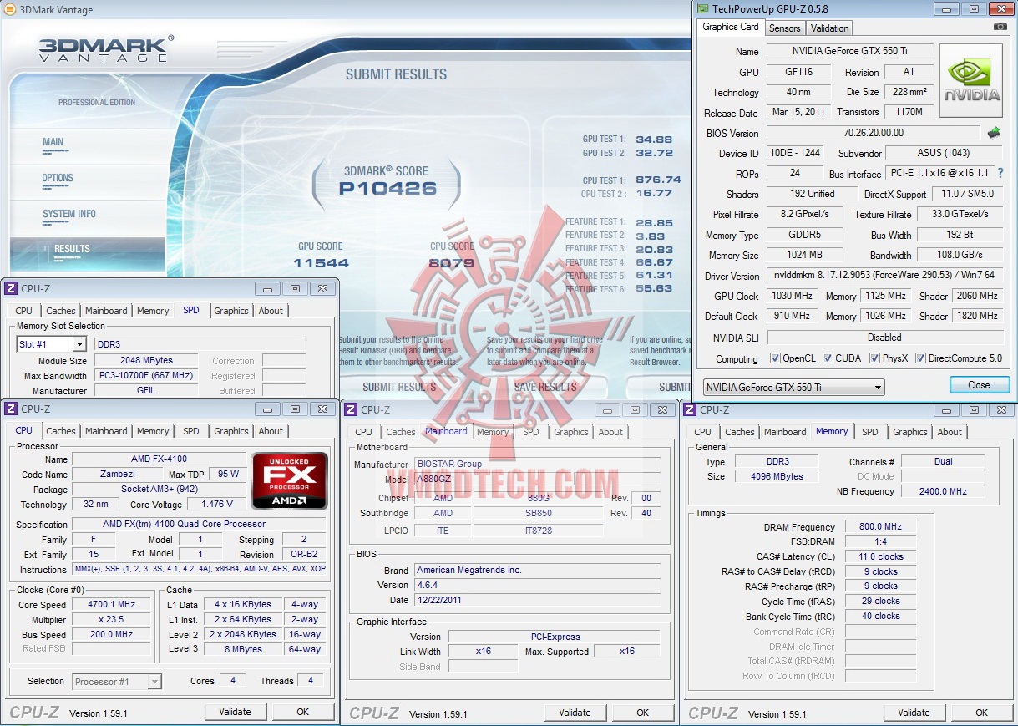Click the motherboard Model field A880GZ
This screenshot has height=726, width=1018.
pyautogui.click(x=538, y=480)
